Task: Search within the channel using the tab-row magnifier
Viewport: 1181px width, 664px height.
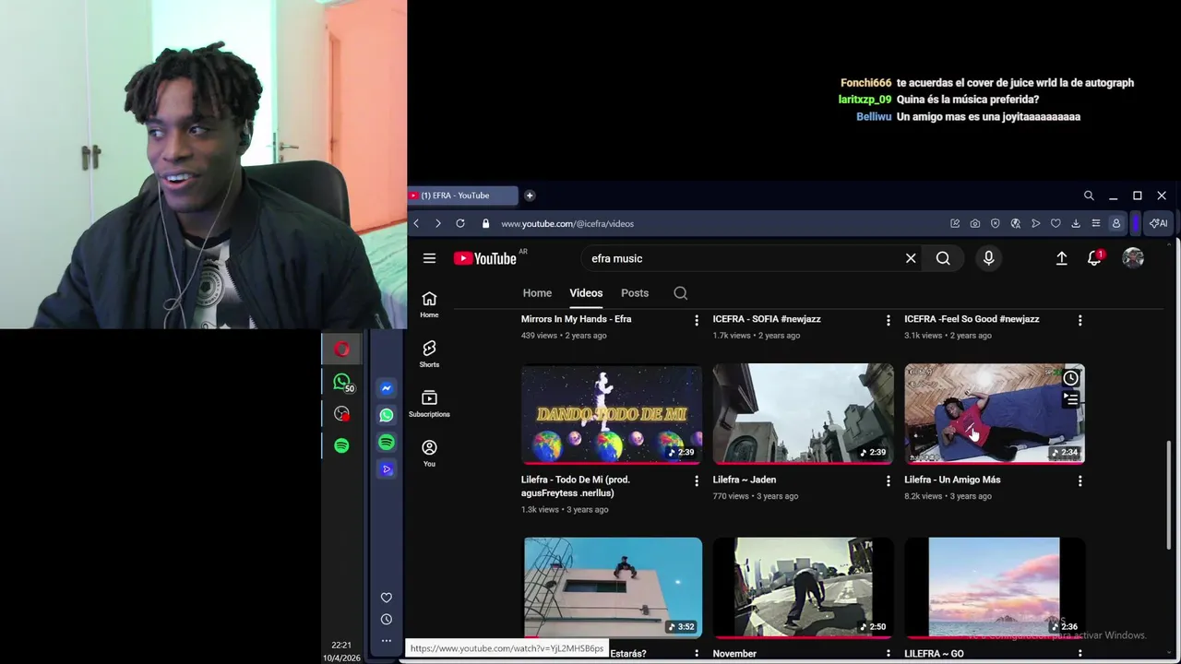Action: [680, 293]
